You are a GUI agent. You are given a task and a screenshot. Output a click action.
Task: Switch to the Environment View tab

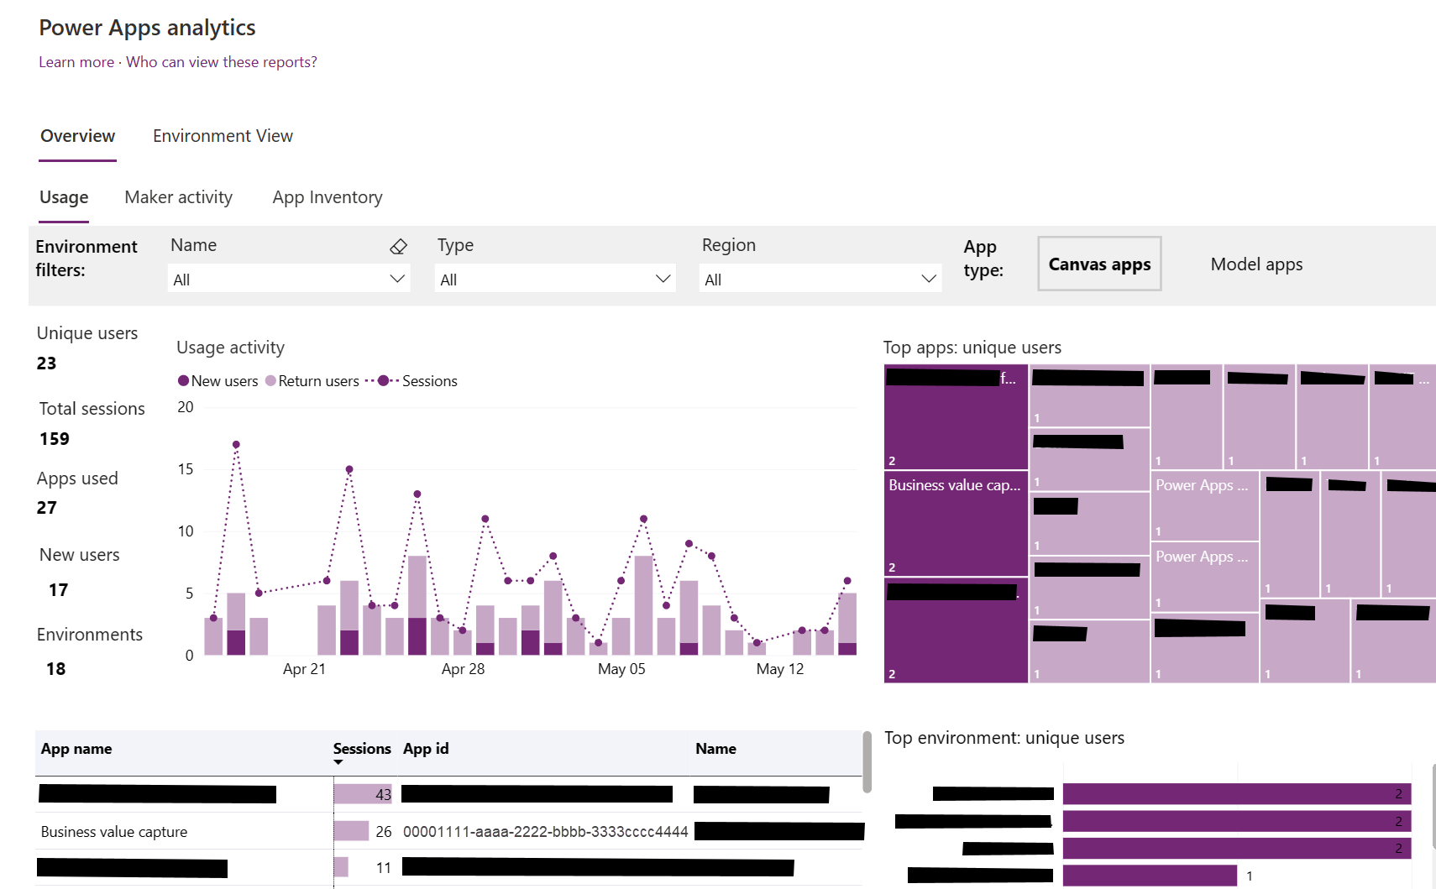coord(223,136)
